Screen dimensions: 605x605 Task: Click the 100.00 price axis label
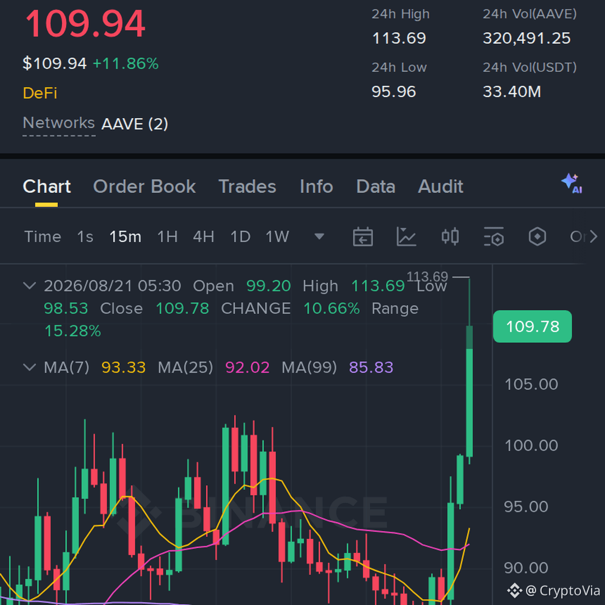(531, 446)
